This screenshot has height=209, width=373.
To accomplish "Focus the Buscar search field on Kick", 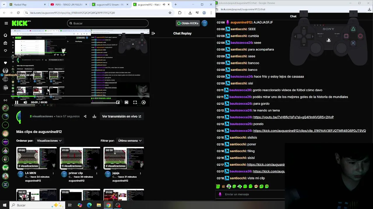I will (x=108, y=23).
